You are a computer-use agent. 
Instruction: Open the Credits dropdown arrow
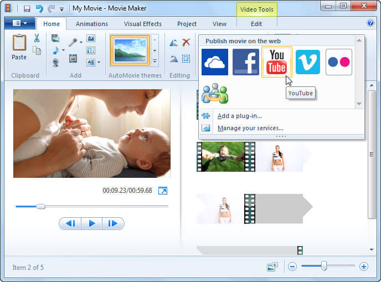pyautogui.click(x=99, y=63)
